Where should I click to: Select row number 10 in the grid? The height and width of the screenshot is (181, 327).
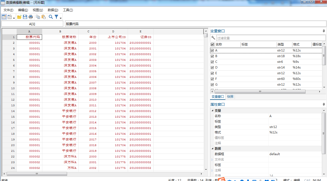(9, 88)
